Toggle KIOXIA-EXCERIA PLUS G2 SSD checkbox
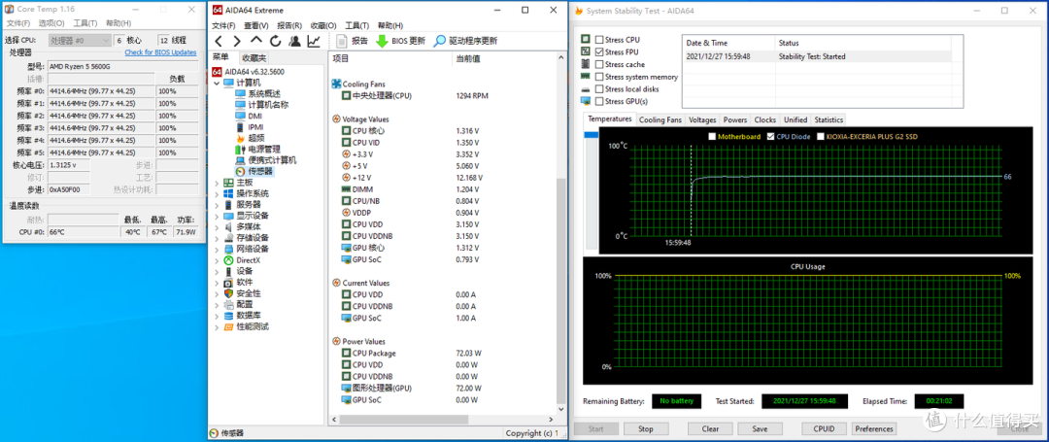Screen dimensions: 1049x442 tap(820, 136)
